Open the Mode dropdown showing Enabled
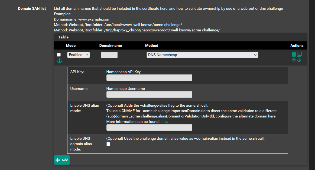 pos(78,54)
